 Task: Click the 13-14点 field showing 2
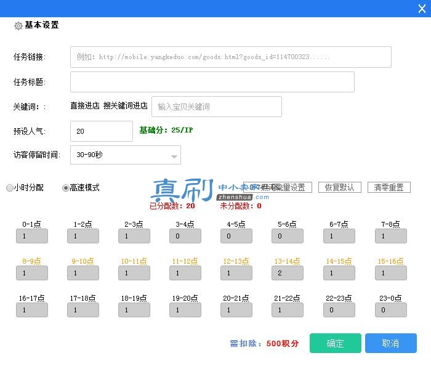point(288,273)
